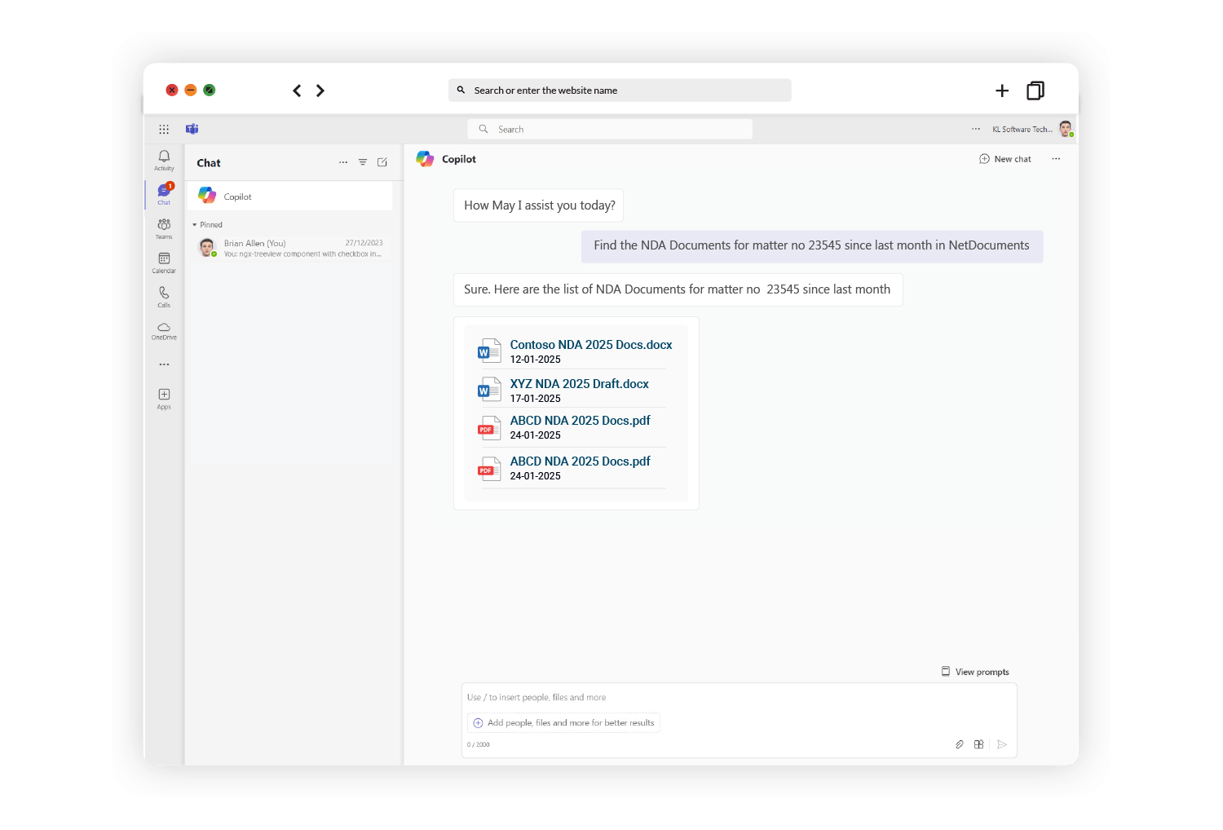Open the Chat sidebar icon
This screenshot has width=1223, height=830.
[164, 194]
